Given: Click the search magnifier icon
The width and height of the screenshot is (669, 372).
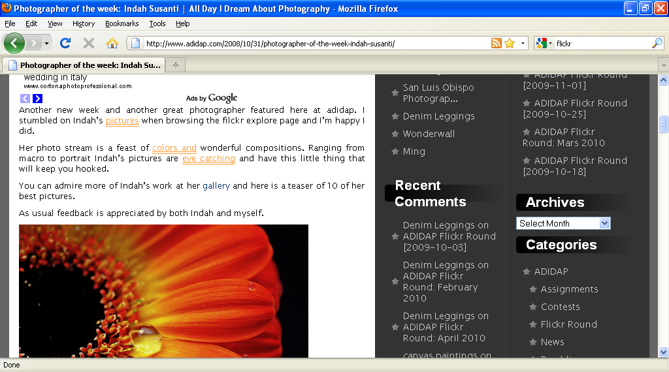Looking at the screenshot, I should (x=657, y=43).
